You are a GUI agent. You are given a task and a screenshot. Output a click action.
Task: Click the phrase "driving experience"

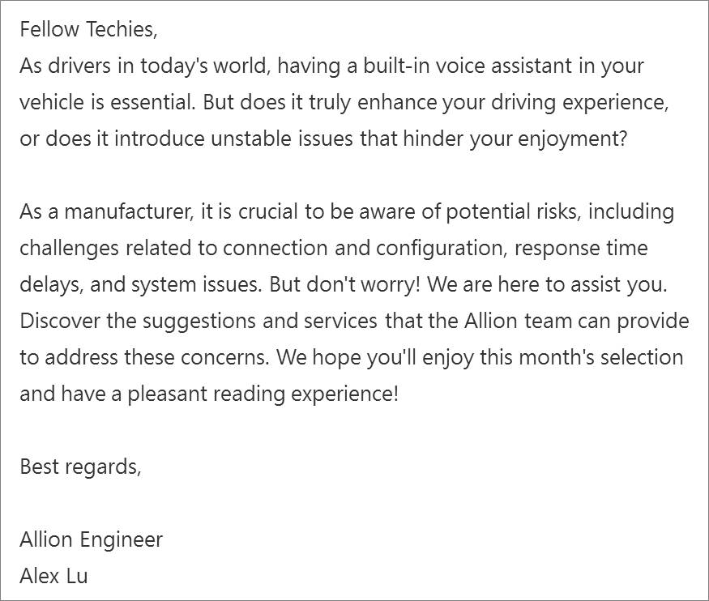point(579,103)
